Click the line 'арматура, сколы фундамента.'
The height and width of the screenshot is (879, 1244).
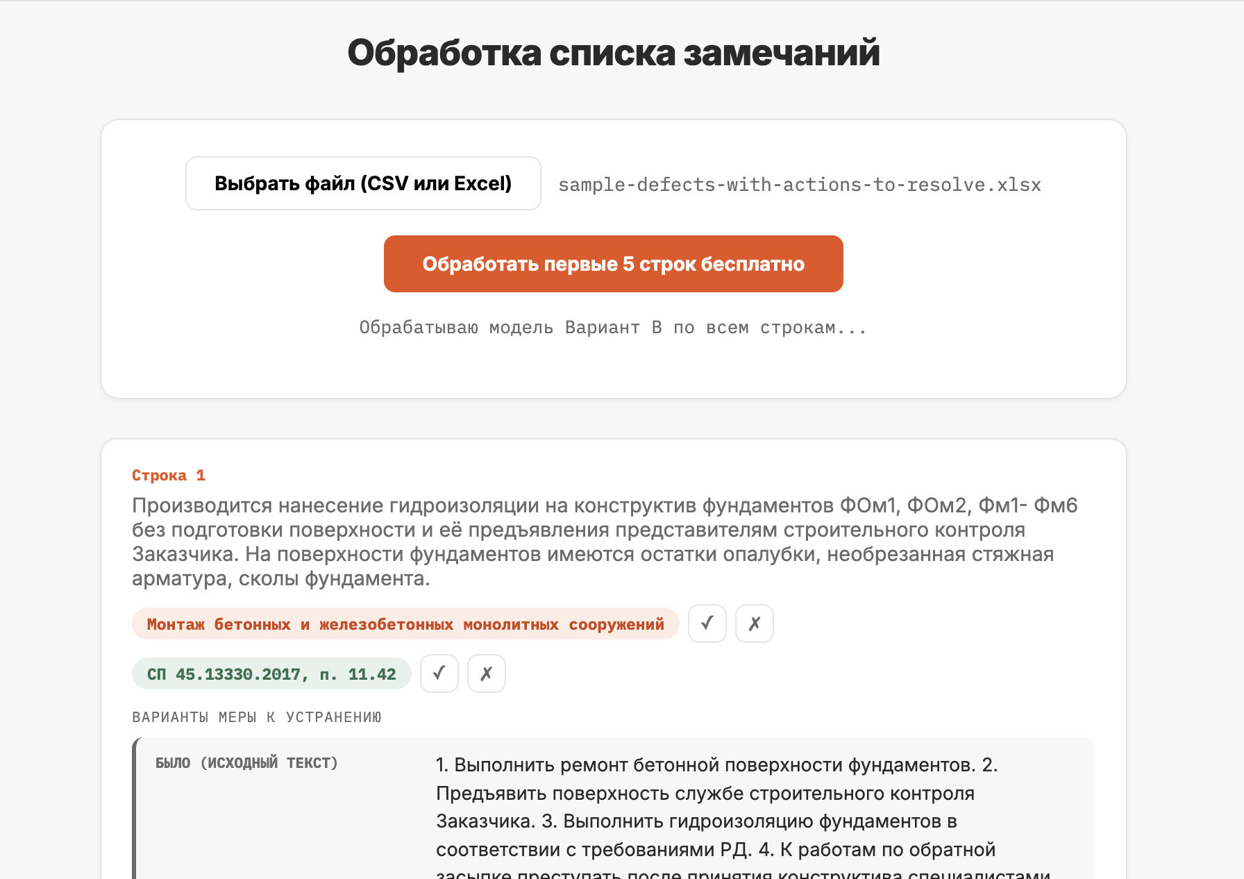(x=281, y=578)
